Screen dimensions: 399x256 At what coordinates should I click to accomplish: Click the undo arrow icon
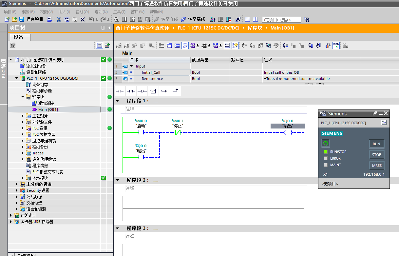point(92,19)
